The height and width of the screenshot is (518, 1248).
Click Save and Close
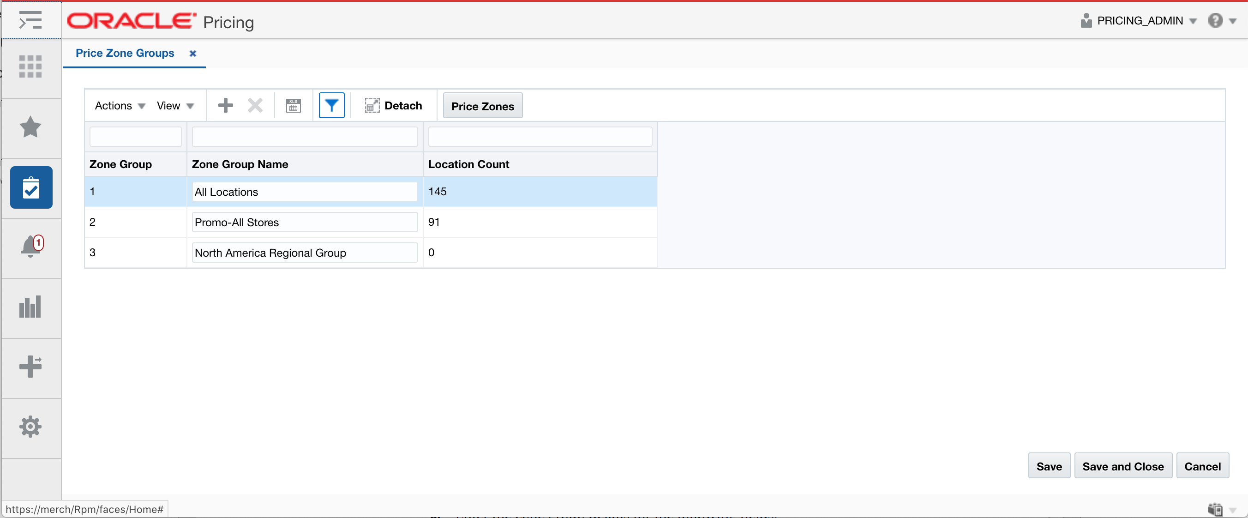pos(1123,466)
